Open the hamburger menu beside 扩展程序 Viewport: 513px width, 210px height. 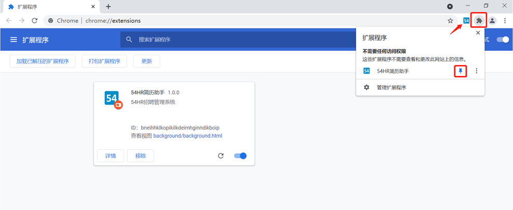[14, 40]
